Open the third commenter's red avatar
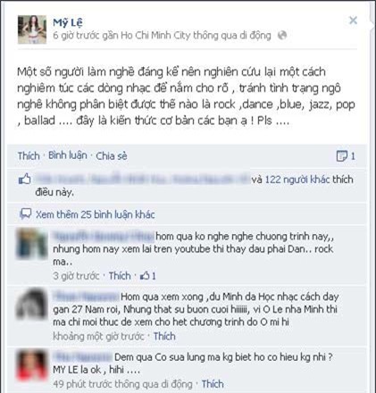 pyautogui.click(x=32, y=365)
